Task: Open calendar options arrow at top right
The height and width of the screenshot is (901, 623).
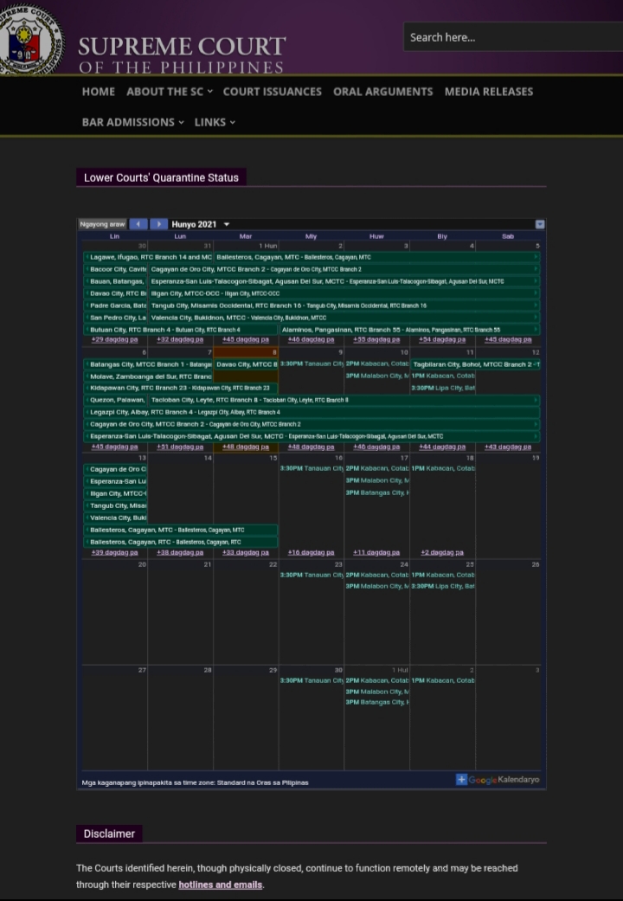Action: 540,224
